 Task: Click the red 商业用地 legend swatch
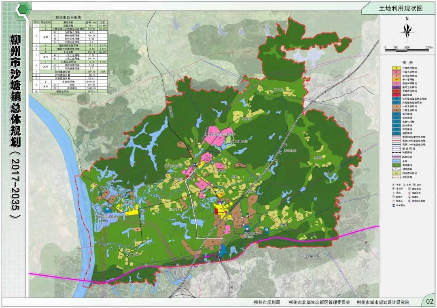(396, 95)
